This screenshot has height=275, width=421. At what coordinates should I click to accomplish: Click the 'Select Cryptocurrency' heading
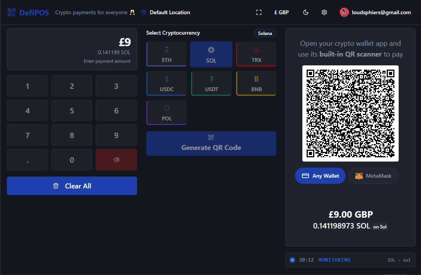click(173, 33)
